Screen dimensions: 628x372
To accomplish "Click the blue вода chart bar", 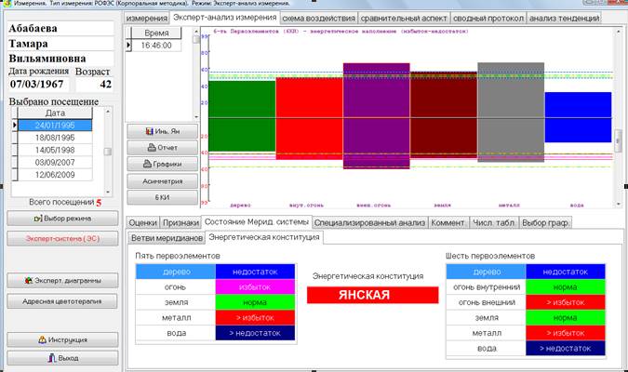I will [578, 117].
